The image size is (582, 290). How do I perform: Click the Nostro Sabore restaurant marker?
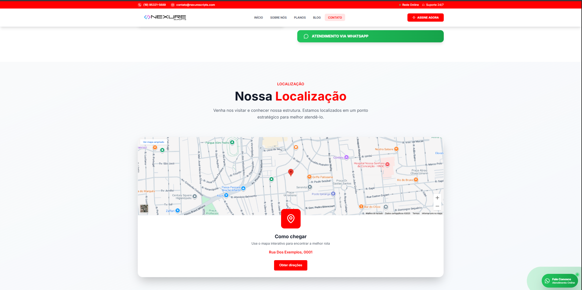coord(396,149)
